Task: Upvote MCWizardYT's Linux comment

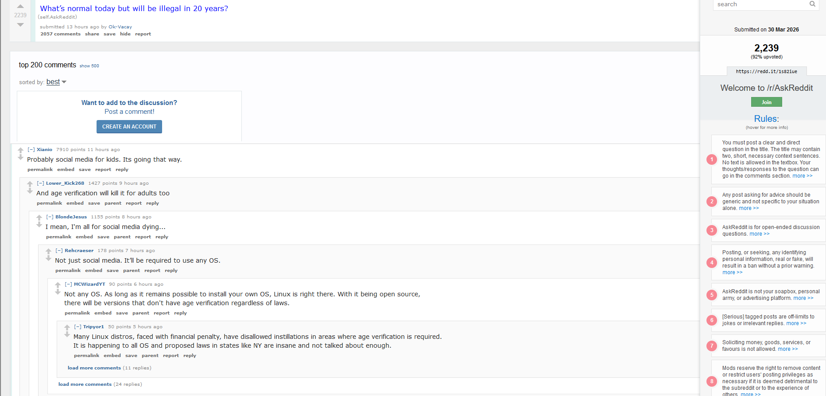Action: pyautogui.click(x=58, y=285)
